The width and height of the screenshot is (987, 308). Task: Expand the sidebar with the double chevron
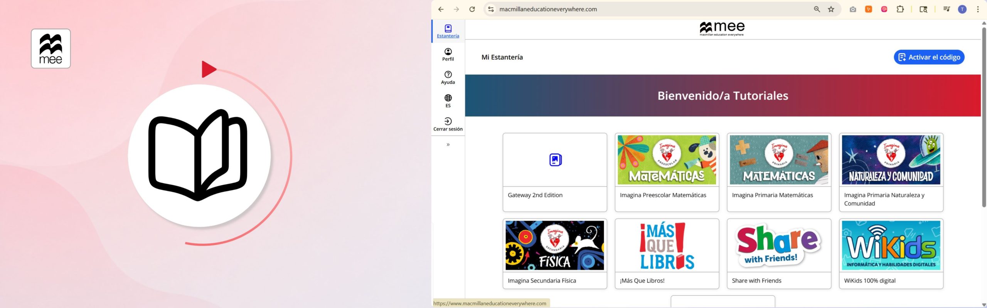448,145
